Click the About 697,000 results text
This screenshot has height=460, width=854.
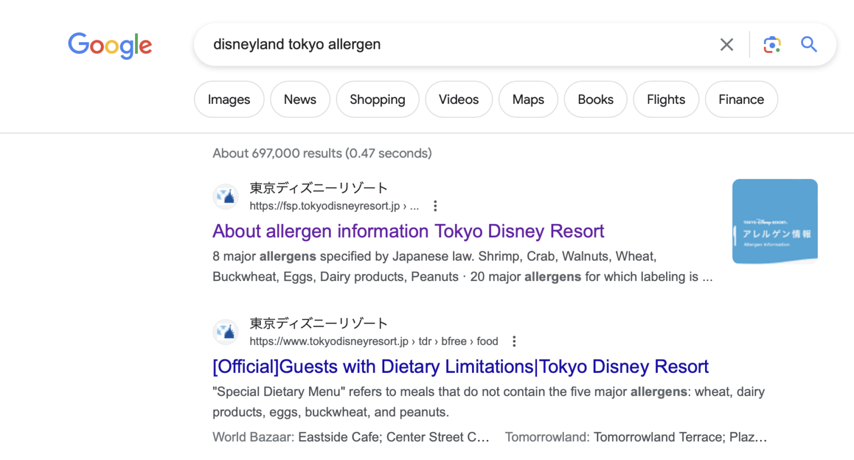click(322, 153)
